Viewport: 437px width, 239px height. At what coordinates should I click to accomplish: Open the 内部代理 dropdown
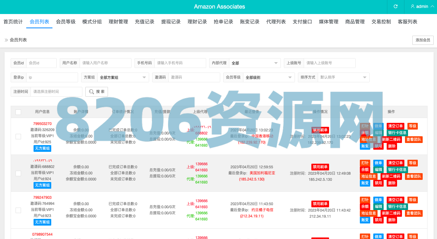[x=255, y=63]
